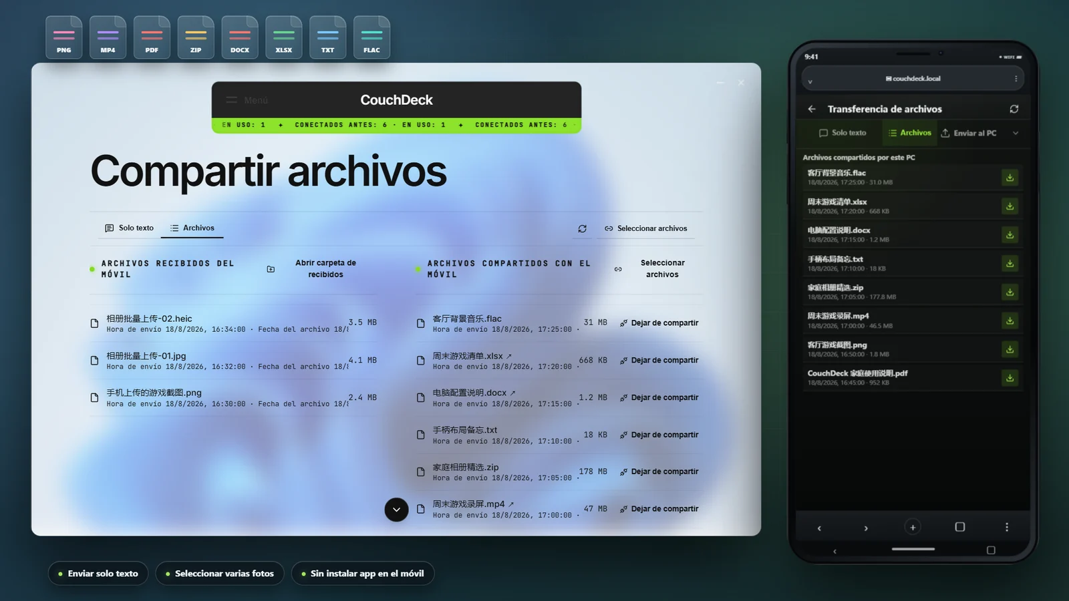
Task: Click the round scroll-down chevron button
Action: click(x=396, y=510)
